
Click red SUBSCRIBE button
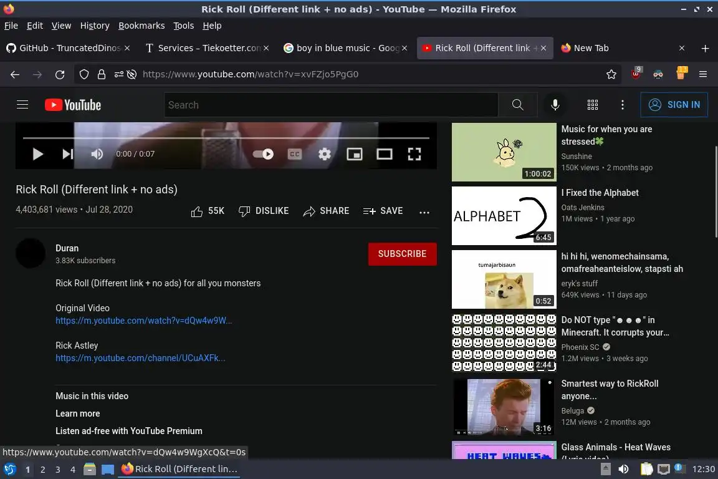pos(403,254)
